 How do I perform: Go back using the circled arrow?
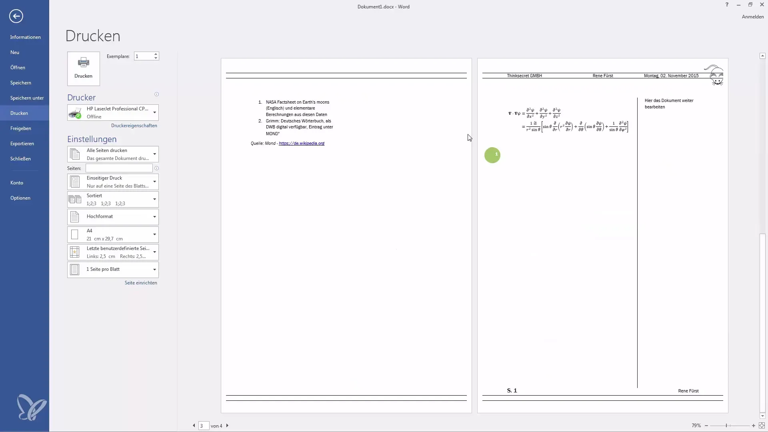(x=16, y=16)
